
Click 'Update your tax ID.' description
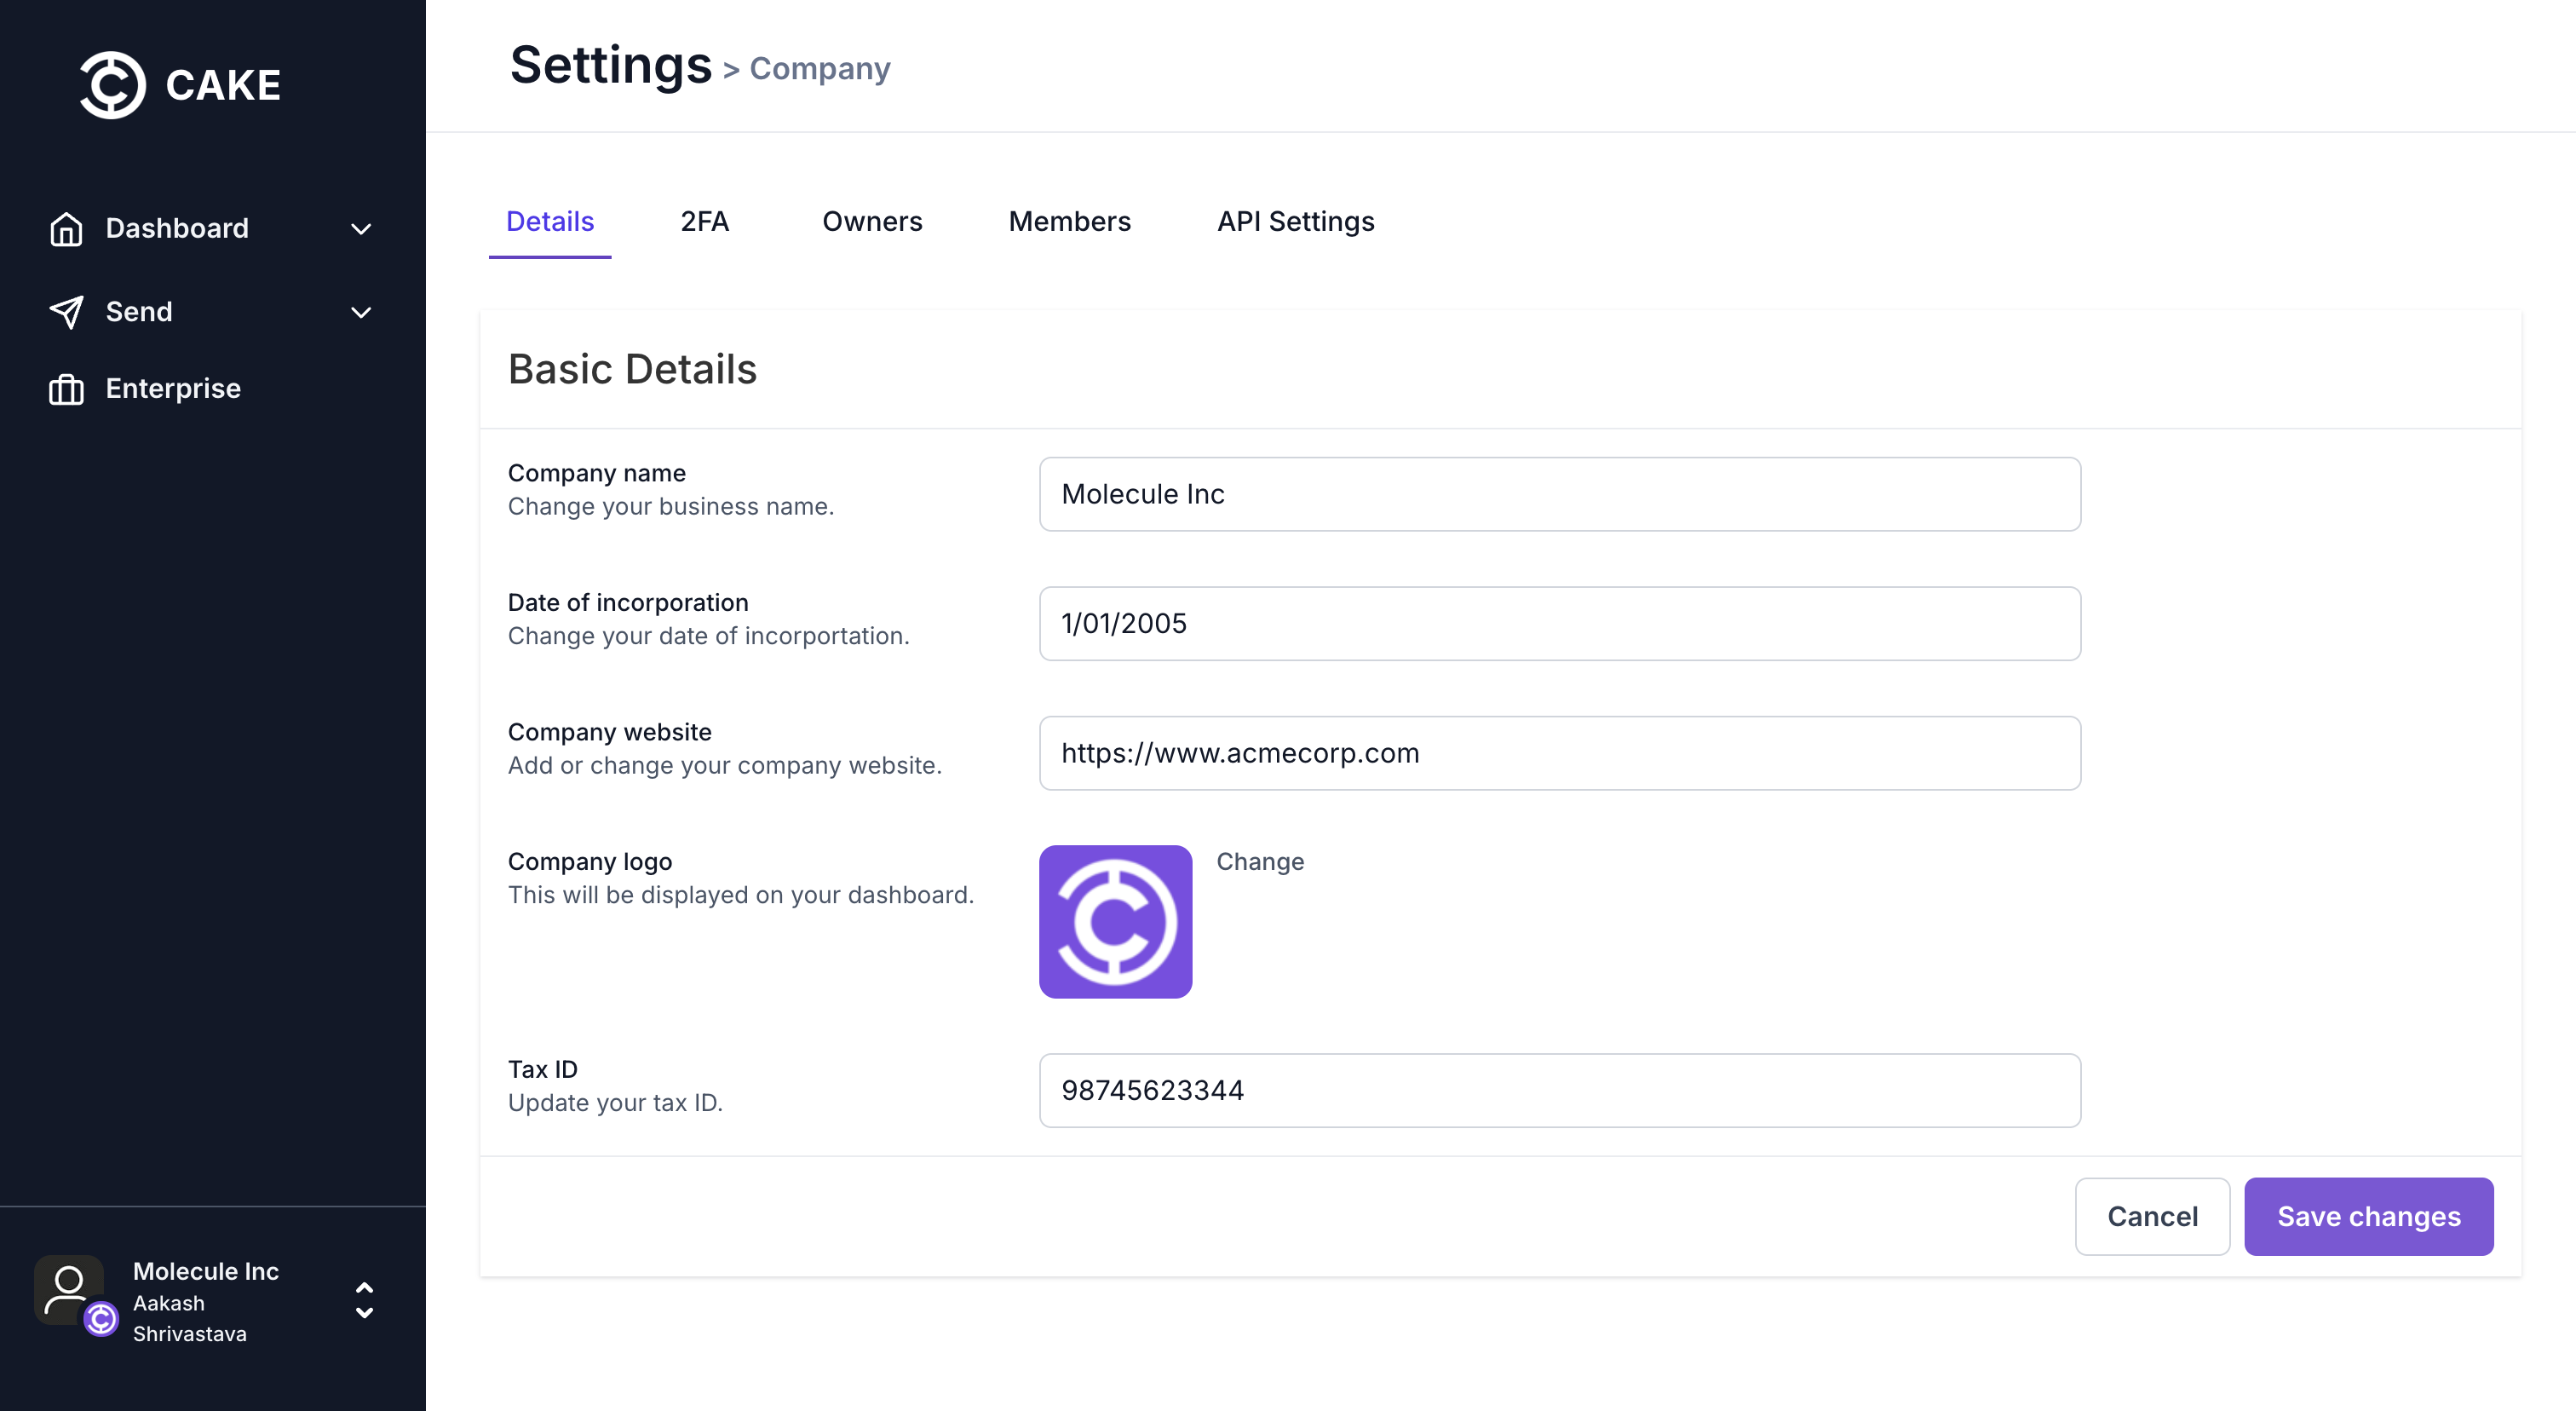[615, 1103]
